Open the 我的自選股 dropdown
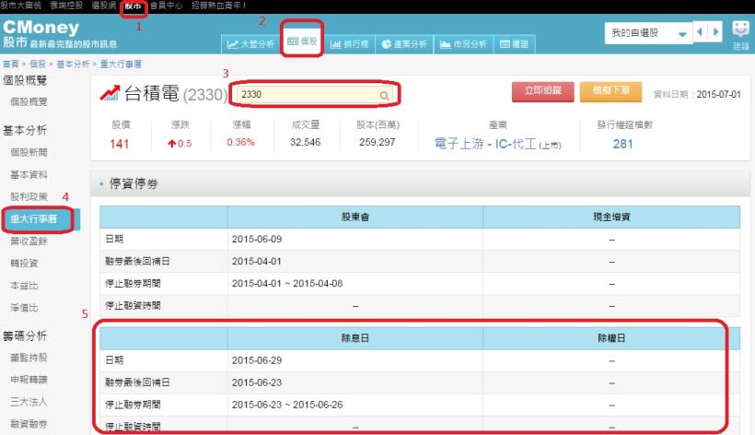The width and height of the screenshot is (755, 435). 648,33
